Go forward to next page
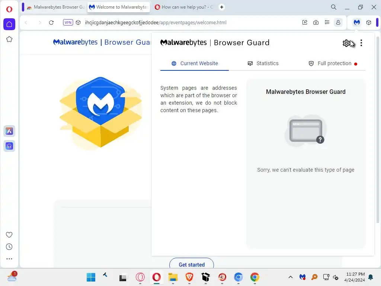Image resolution: width=381 pixels, height=286 pixels. (x=39, y=22)
